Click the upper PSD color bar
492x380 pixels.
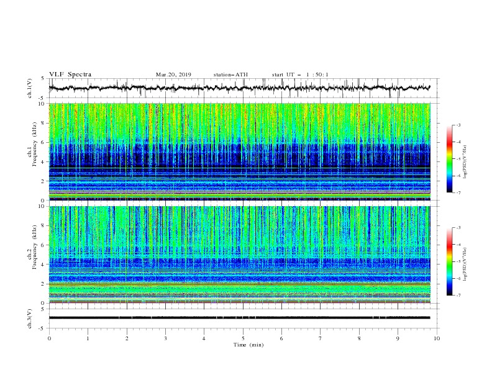[x=449, y=159]
